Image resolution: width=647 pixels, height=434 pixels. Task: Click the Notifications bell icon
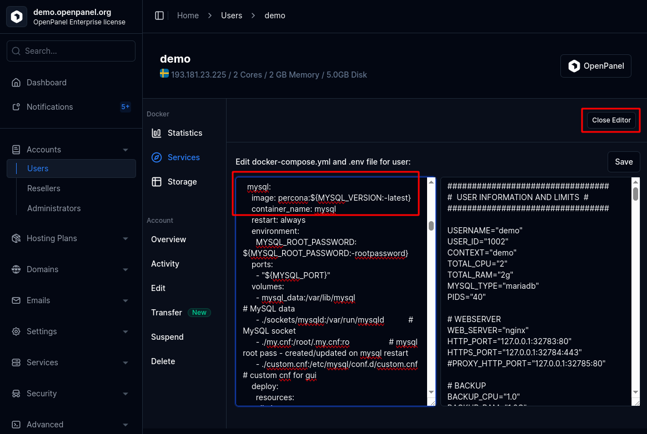[16, 107]
